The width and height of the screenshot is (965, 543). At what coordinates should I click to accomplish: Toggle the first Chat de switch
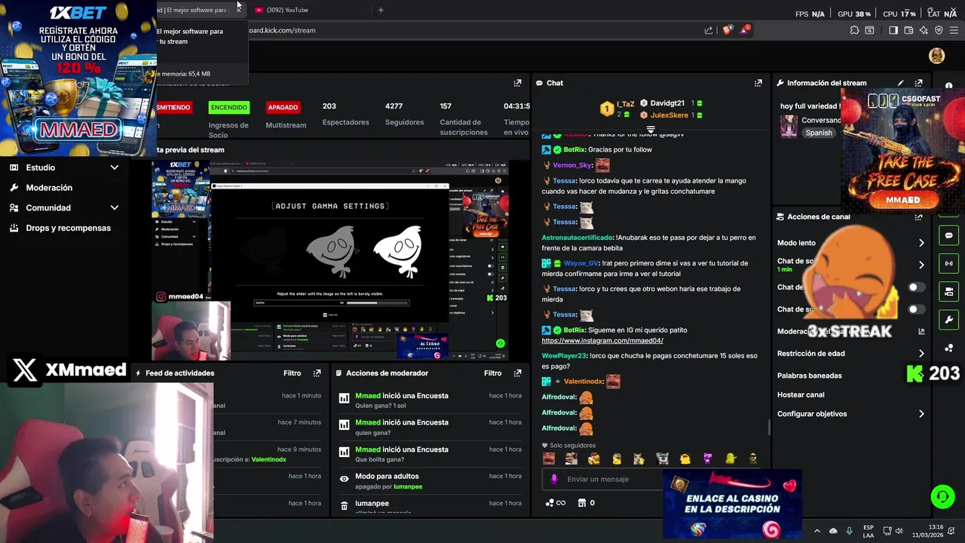[x=916, y=287]
